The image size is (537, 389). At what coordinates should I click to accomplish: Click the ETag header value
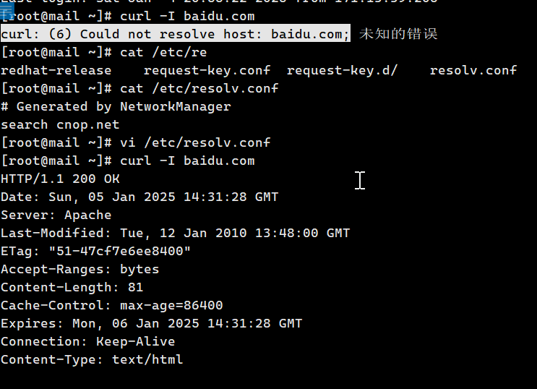click(120, 251)
